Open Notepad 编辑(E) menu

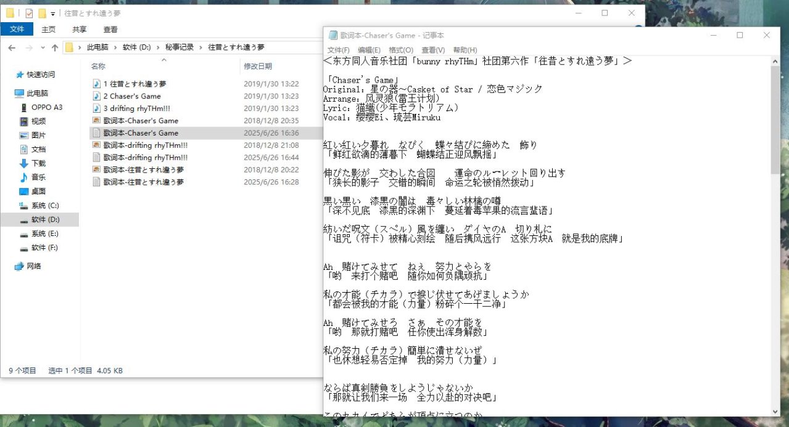369,50
